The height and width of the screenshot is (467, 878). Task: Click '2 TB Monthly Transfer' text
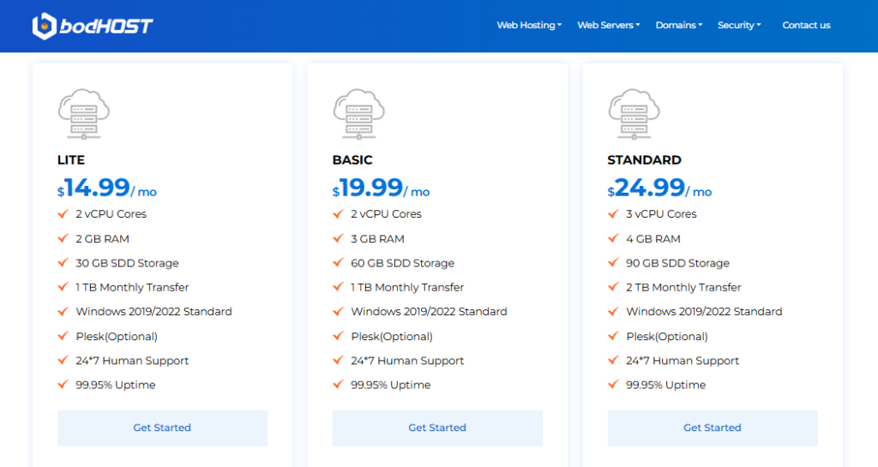click(683, 287)
